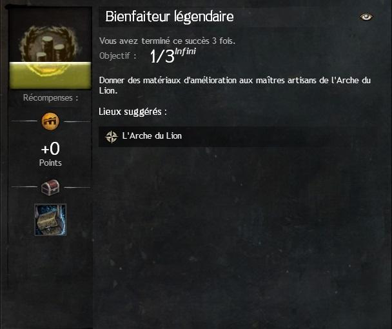Click the description about donating upgrade materials
This screenshot has width=392, height=329.
coord(235,85)
